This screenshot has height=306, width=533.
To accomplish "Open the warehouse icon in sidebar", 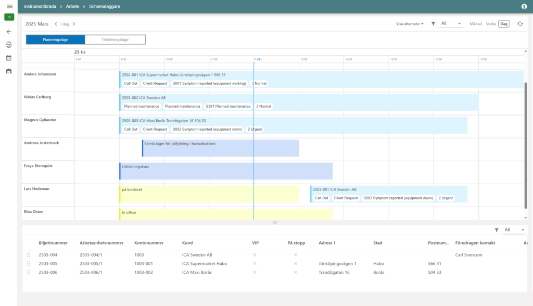I will coord(9,71).
